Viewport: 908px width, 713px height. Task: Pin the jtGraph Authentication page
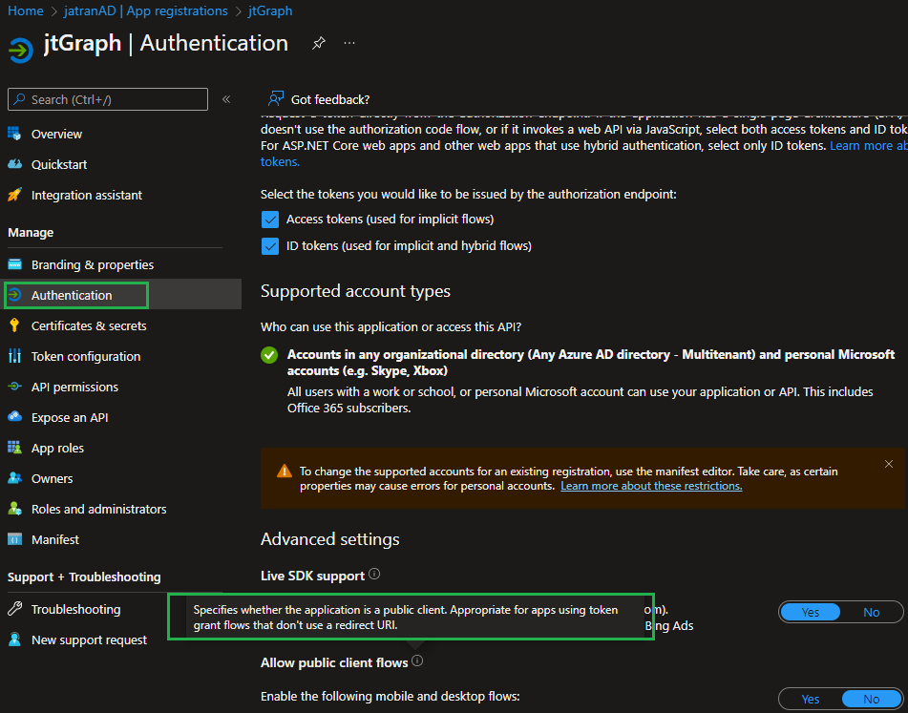tap(319, 43)
